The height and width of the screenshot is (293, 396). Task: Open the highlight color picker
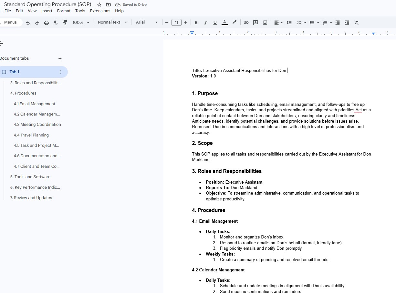[234, 23]
